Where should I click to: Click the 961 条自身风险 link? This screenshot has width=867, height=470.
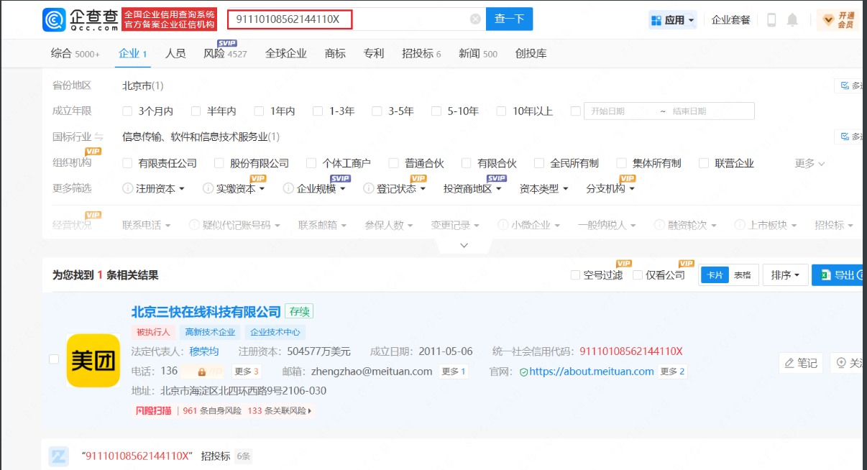pyautogui.click(x=211, y=411)
